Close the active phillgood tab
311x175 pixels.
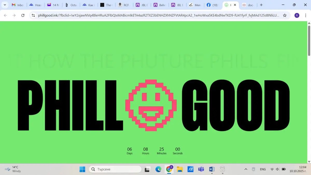(x=235, y=5)
